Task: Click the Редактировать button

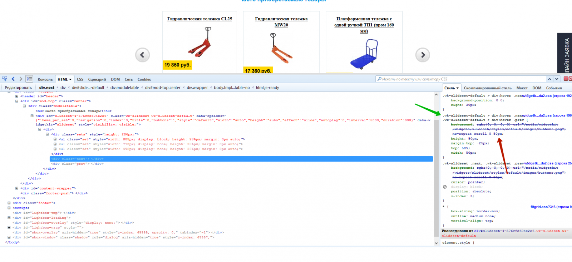Action: (18, 88)
